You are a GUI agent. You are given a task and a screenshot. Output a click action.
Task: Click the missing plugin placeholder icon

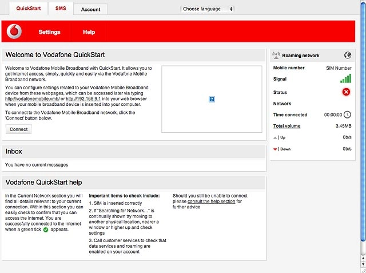click(212, 99)
